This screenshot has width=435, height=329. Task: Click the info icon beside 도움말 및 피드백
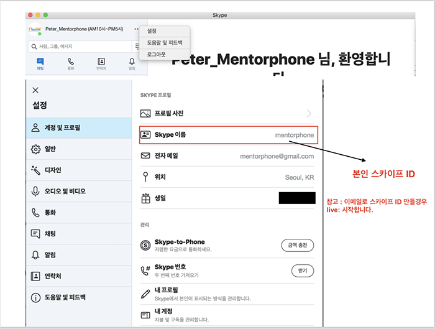[35, 298]
